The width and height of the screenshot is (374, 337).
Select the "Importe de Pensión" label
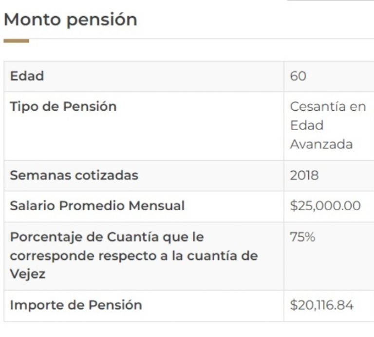76,305
